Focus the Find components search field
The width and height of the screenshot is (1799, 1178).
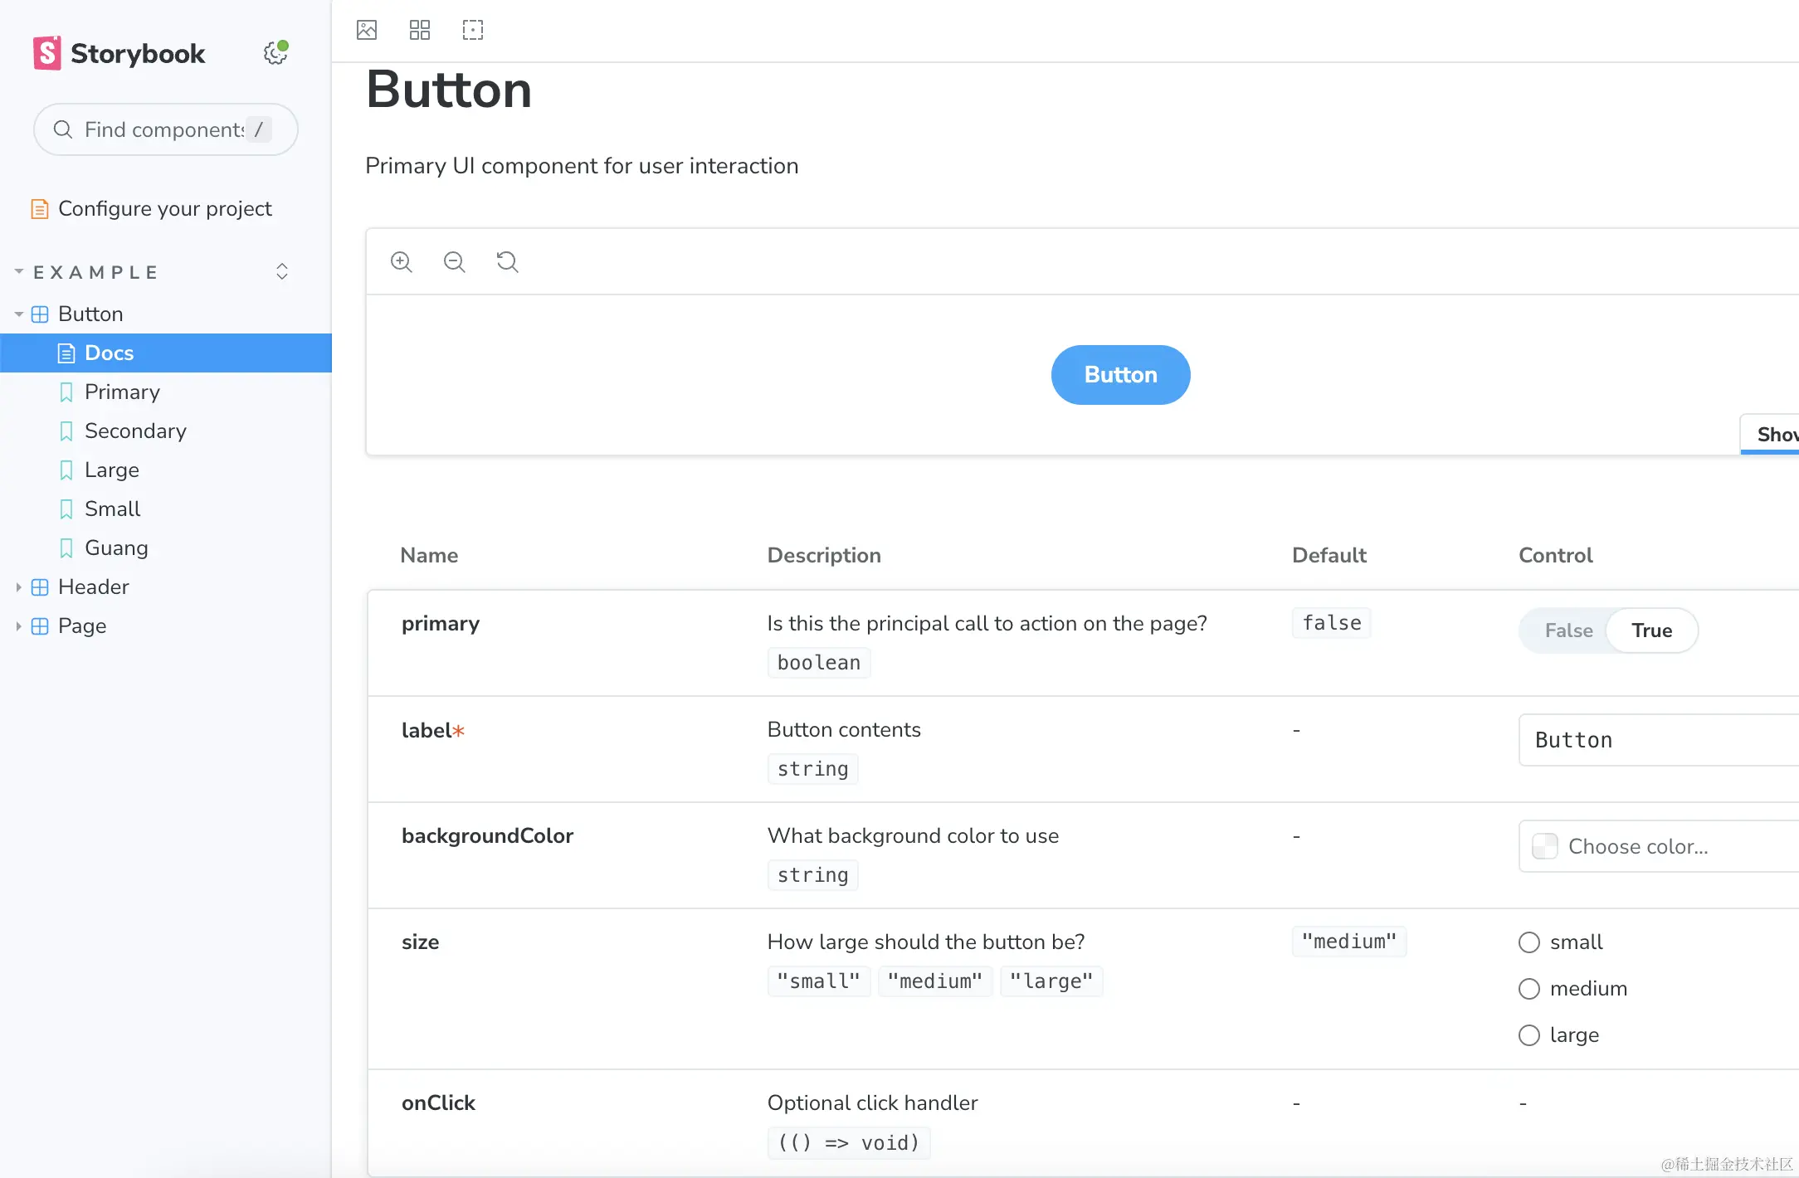point(166,129)
